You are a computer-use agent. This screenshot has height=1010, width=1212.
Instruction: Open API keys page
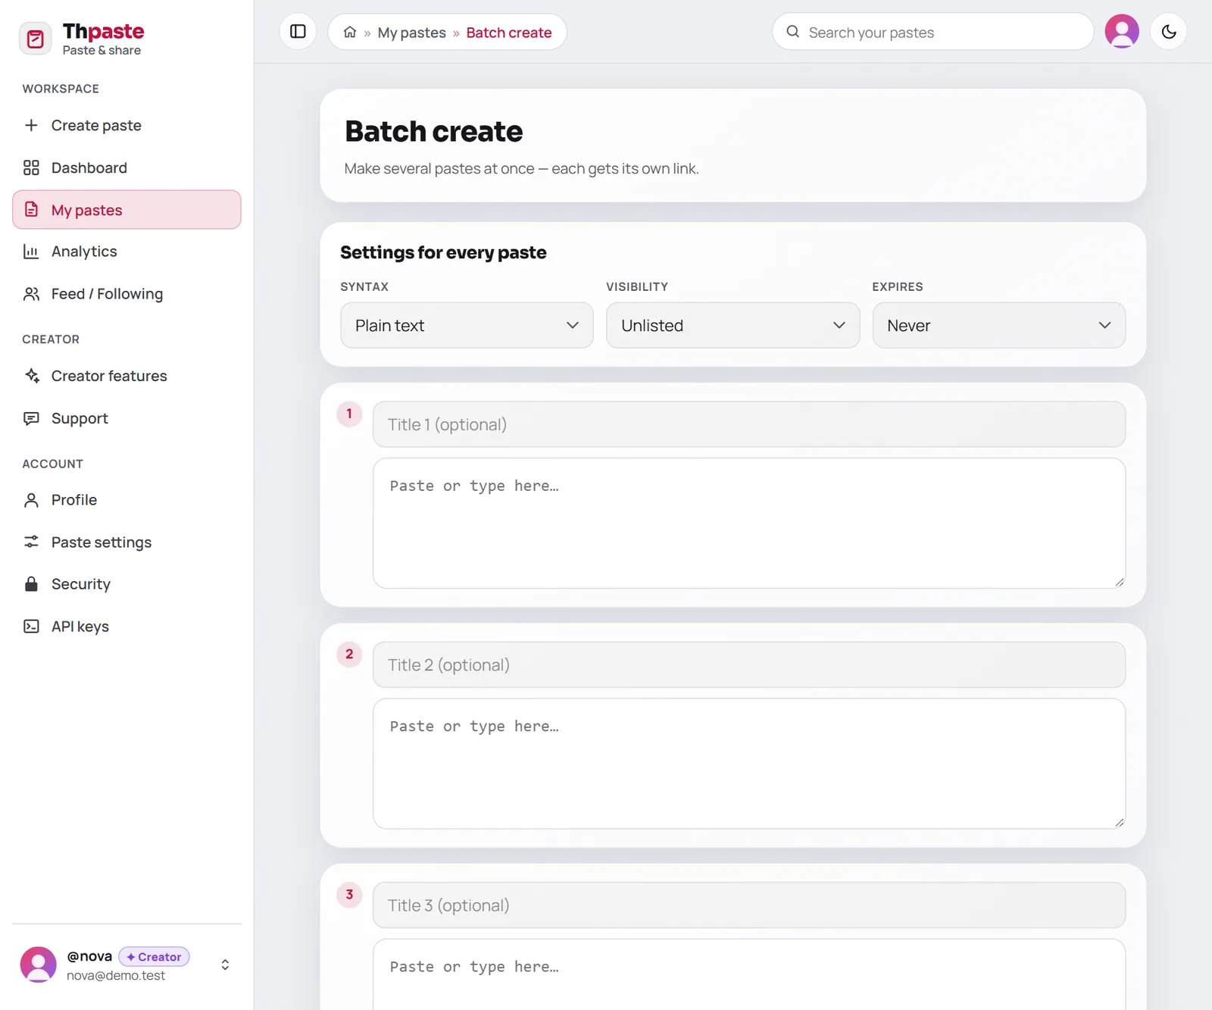127,627
